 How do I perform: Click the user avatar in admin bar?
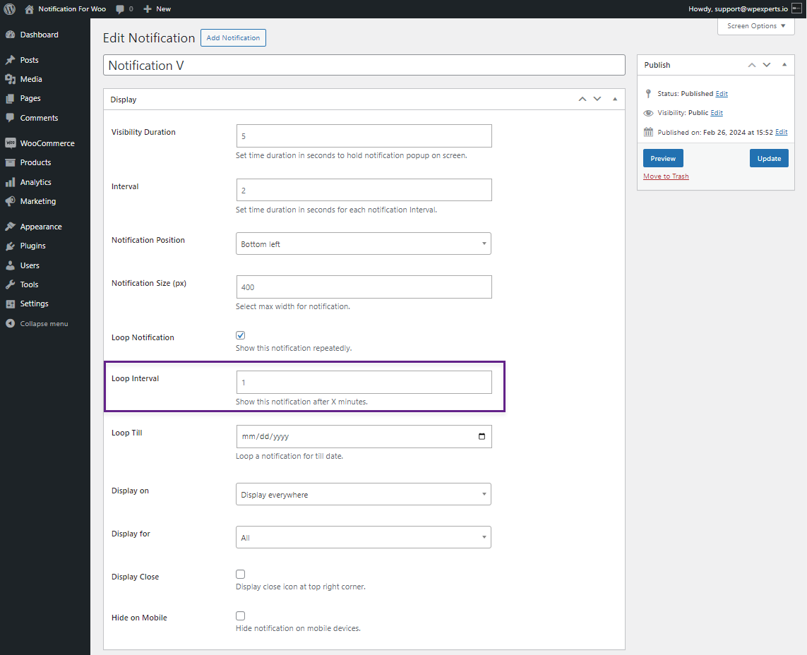point(796,8)
